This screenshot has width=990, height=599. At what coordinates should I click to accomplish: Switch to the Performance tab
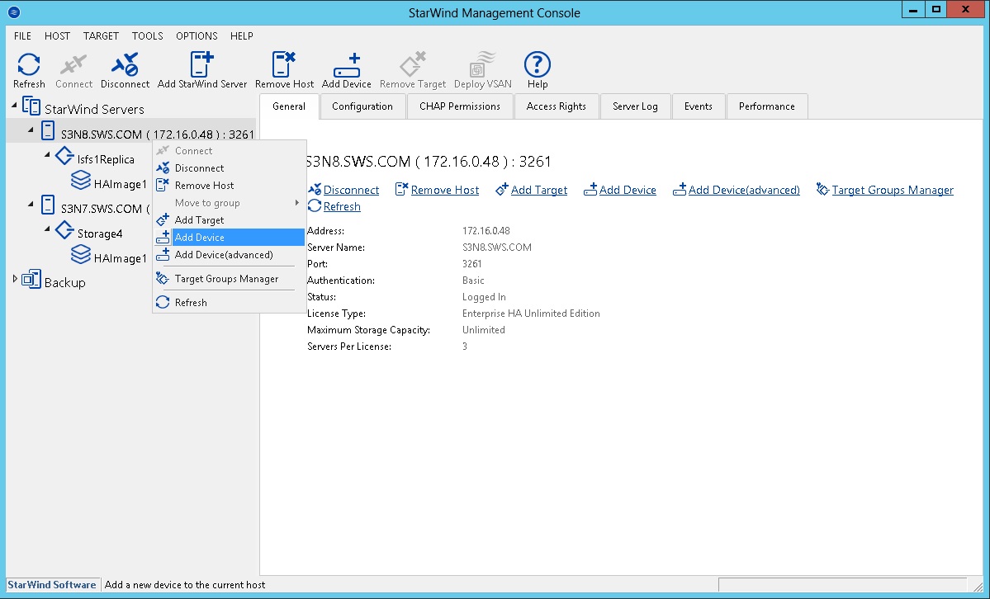(767, 106)
